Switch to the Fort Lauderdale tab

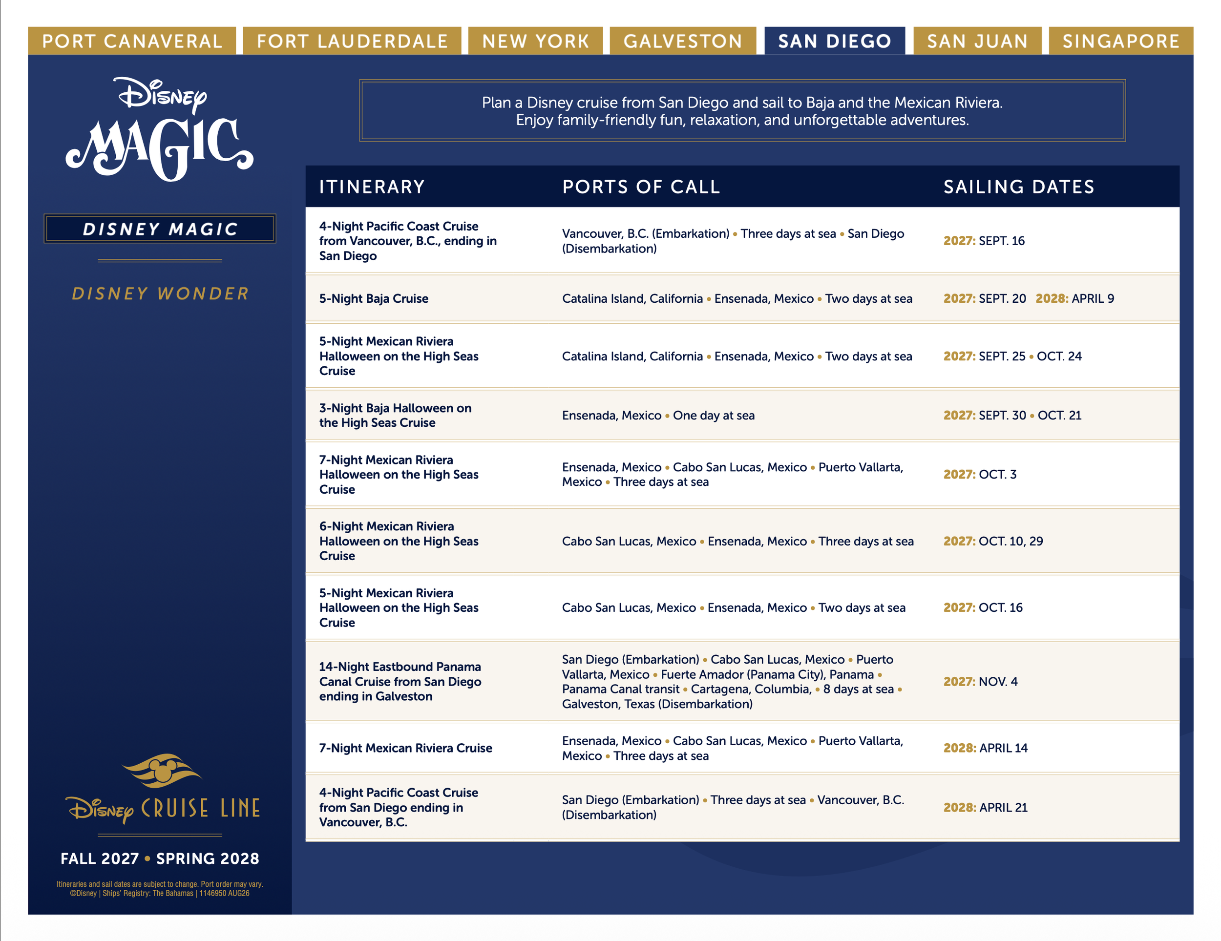352,41
